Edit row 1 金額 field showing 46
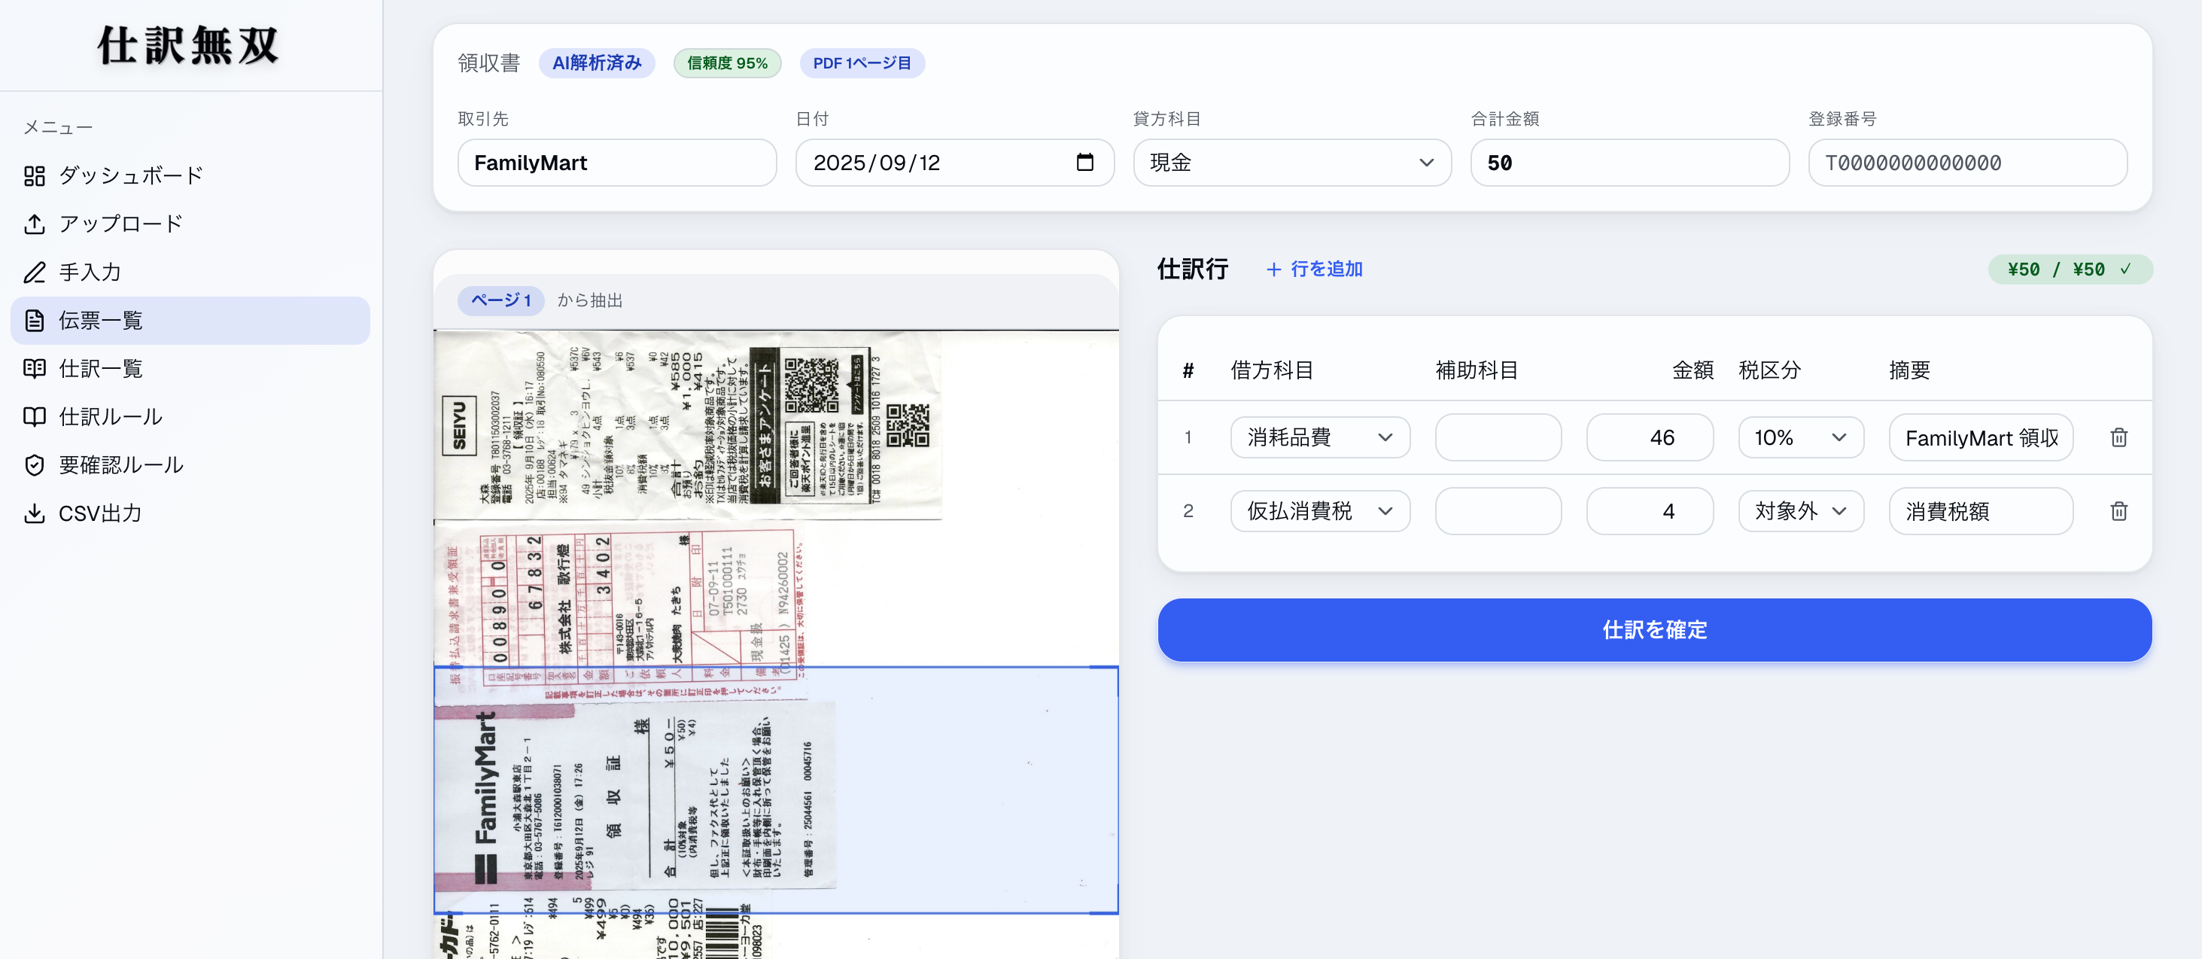Viewport: 2202px width, 959px height. coord(1650,437)
